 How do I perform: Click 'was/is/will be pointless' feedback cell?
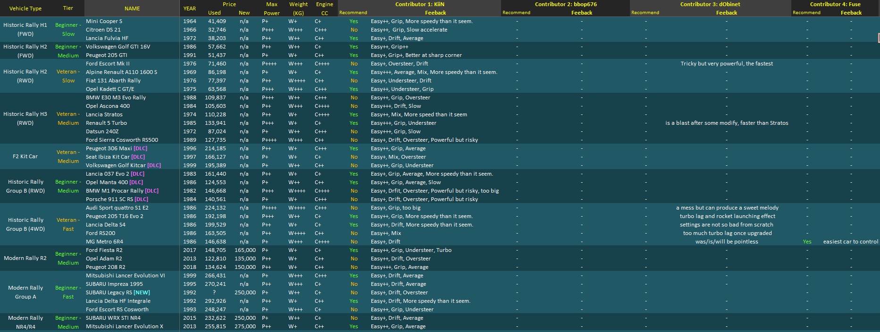pos(727,242)
